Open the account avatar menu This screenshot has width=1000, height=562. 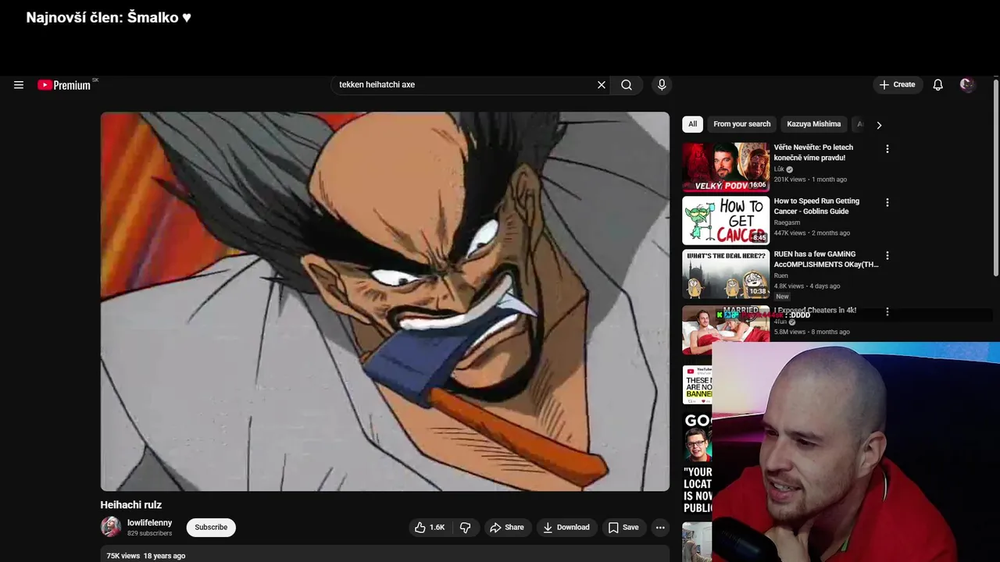click(x=967, y=85)
